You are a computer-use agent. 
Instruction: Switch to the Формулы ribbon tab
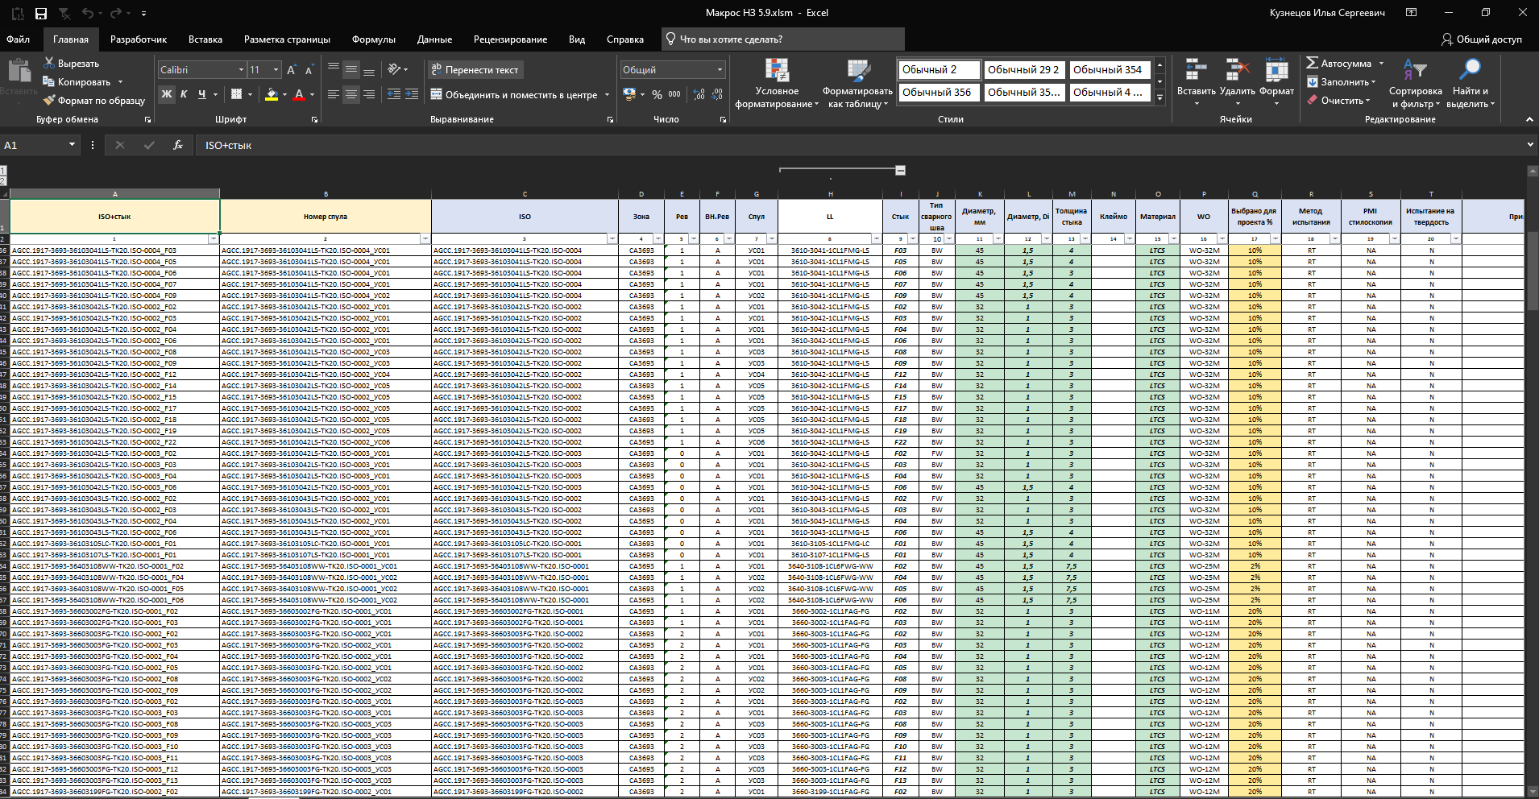(373, 39)
